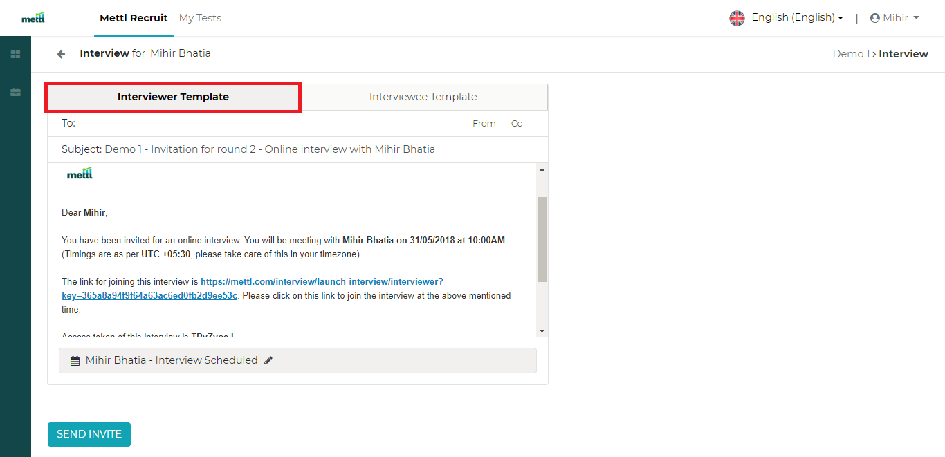This screenshot has height=457, width=945.
Task: Switch to My Tests tab
Action: coord(200,18)
